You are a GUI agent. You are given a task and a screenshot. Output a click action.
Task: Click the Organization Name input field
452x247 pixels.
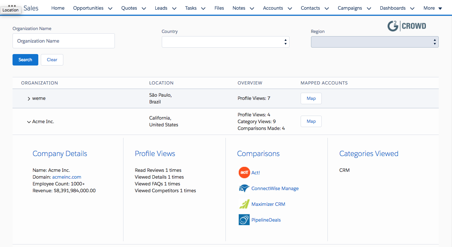click(x=64, y=41)
